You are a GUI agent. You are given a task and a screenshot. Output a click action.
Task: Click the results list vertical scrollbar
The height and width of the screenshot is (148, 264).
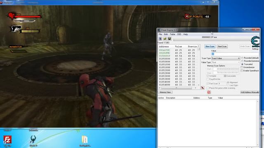coord(199,65)
